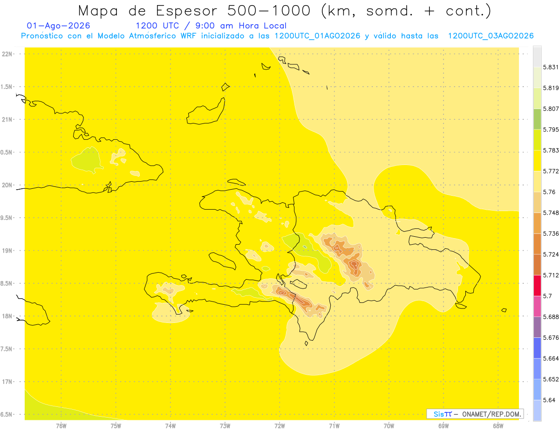Viewport: 559px width, 432px height.
Task: Click the bright yellow swatch between 5.772 and 5.783
Action: [x=537, y=160]
